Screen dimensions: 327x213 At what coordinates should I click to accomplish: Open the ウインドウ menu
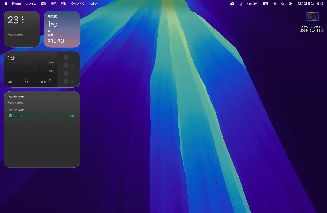coord(78,4)
